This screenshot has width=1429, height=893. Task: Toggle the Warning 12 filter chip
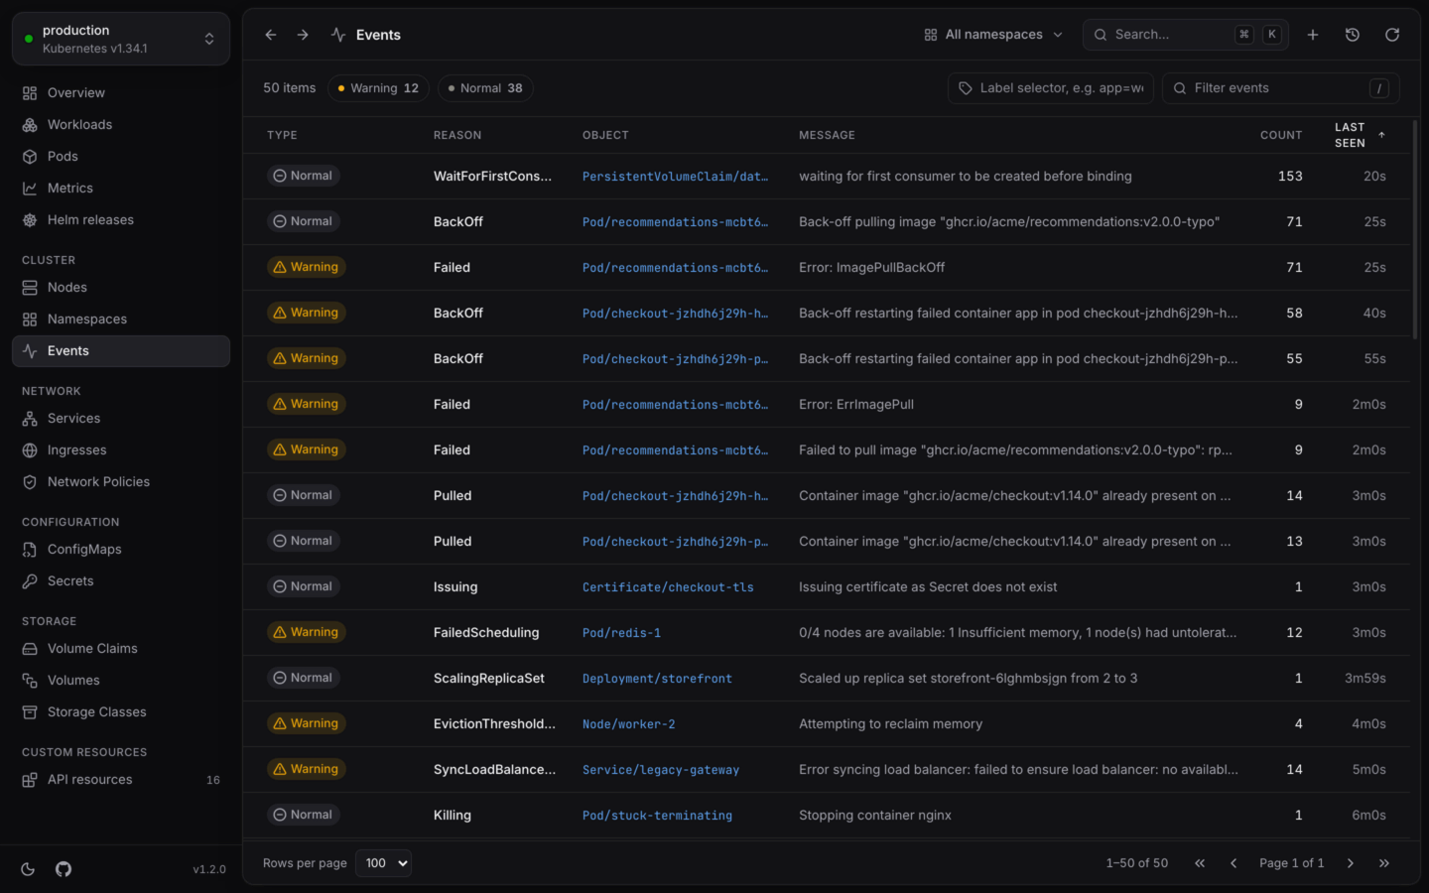378,88
